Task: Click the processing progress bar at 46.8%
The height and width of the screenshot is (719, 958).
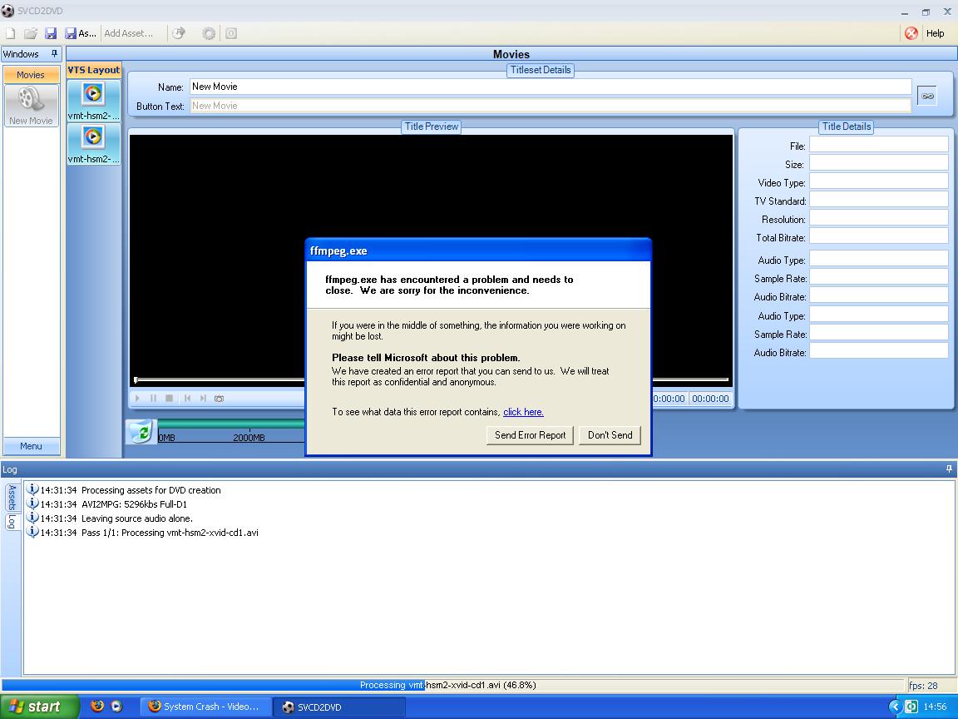Action: tap(452, 686)
